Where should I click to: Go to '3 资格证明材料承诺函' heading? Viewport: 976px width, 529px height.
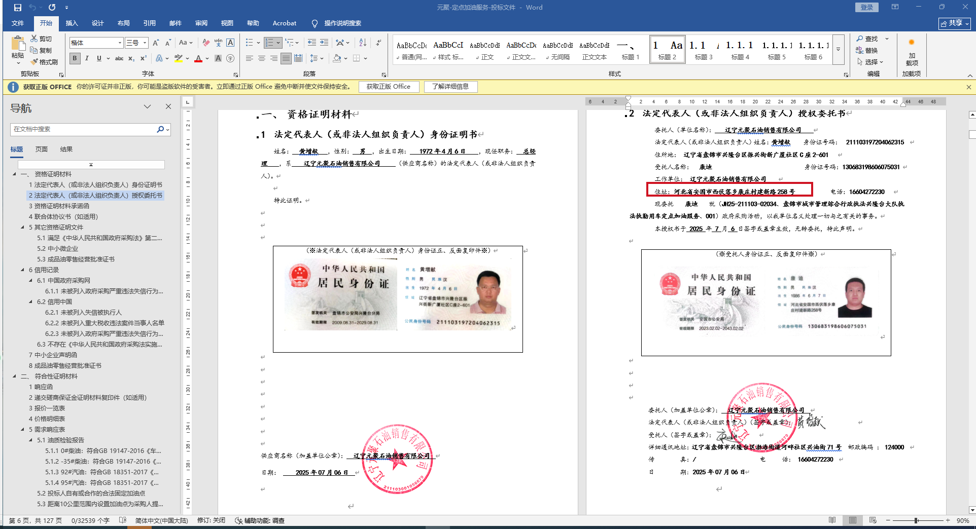click(59, 206)
